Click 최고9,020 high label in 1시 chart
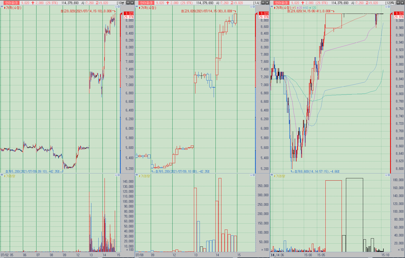 click(206, 11)
